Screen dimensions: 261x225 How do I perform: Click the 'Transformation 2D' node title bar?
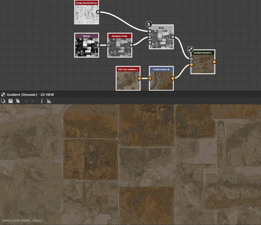(161, 69)
